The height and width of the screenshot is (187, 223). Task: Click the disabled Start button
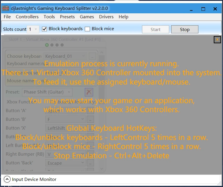click(x=155, y=29)
